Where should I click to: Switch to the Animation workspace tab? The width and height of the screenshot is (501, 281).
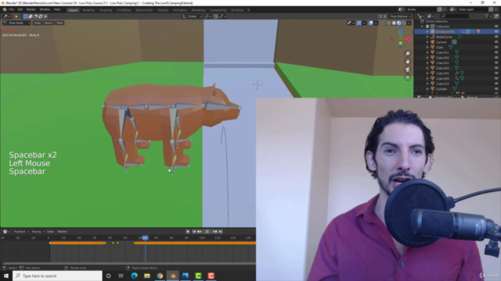pos(179,10)
